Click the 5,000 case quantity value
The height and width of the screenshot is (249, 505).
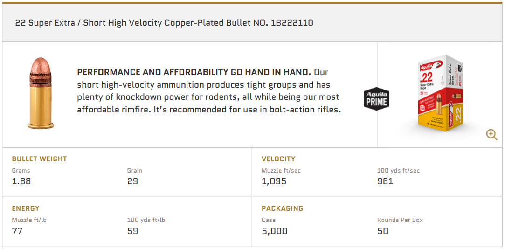[274, 231]
